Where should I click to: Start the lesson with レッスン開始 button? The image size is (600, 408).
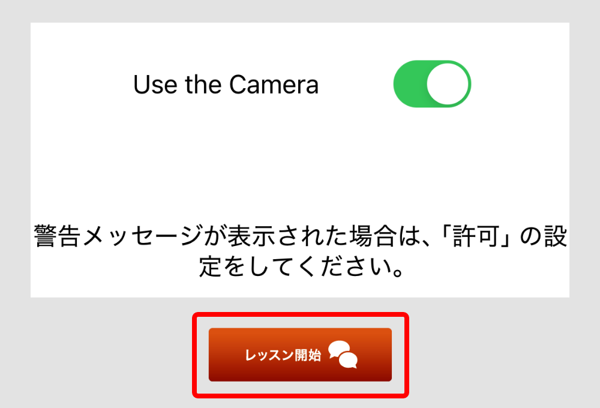pos(300,355)
